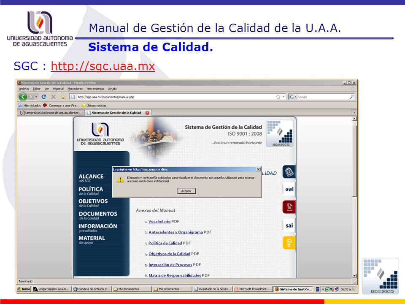Click OBJETIVOS de la Calidad sidebar item
The width and height of the screenshot is (405, 304).
[x=93, y=203]
